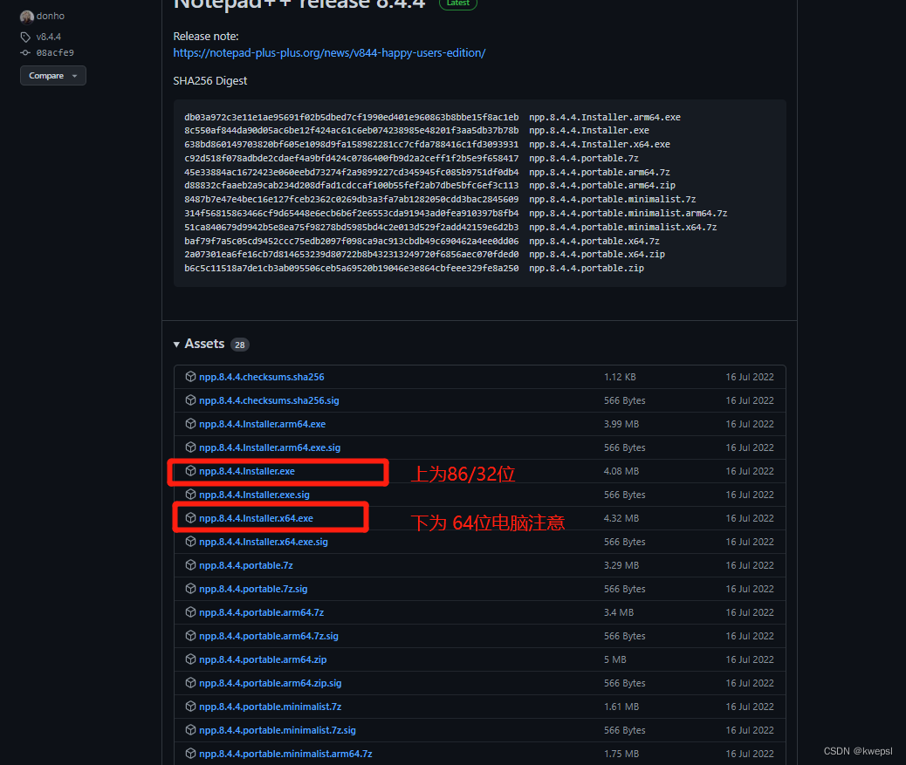Click the package icon beside npp.8.4.4.checksums.sha256
The height and width of the screenshot is (765, 906).
190,377
